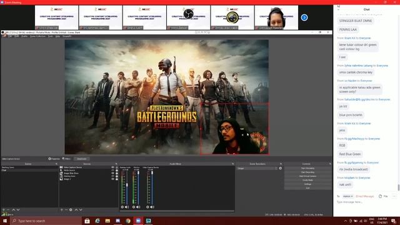Pop out the Scenes dock
This screenshot has width=400, height=225.
click(x=56, y=164)
